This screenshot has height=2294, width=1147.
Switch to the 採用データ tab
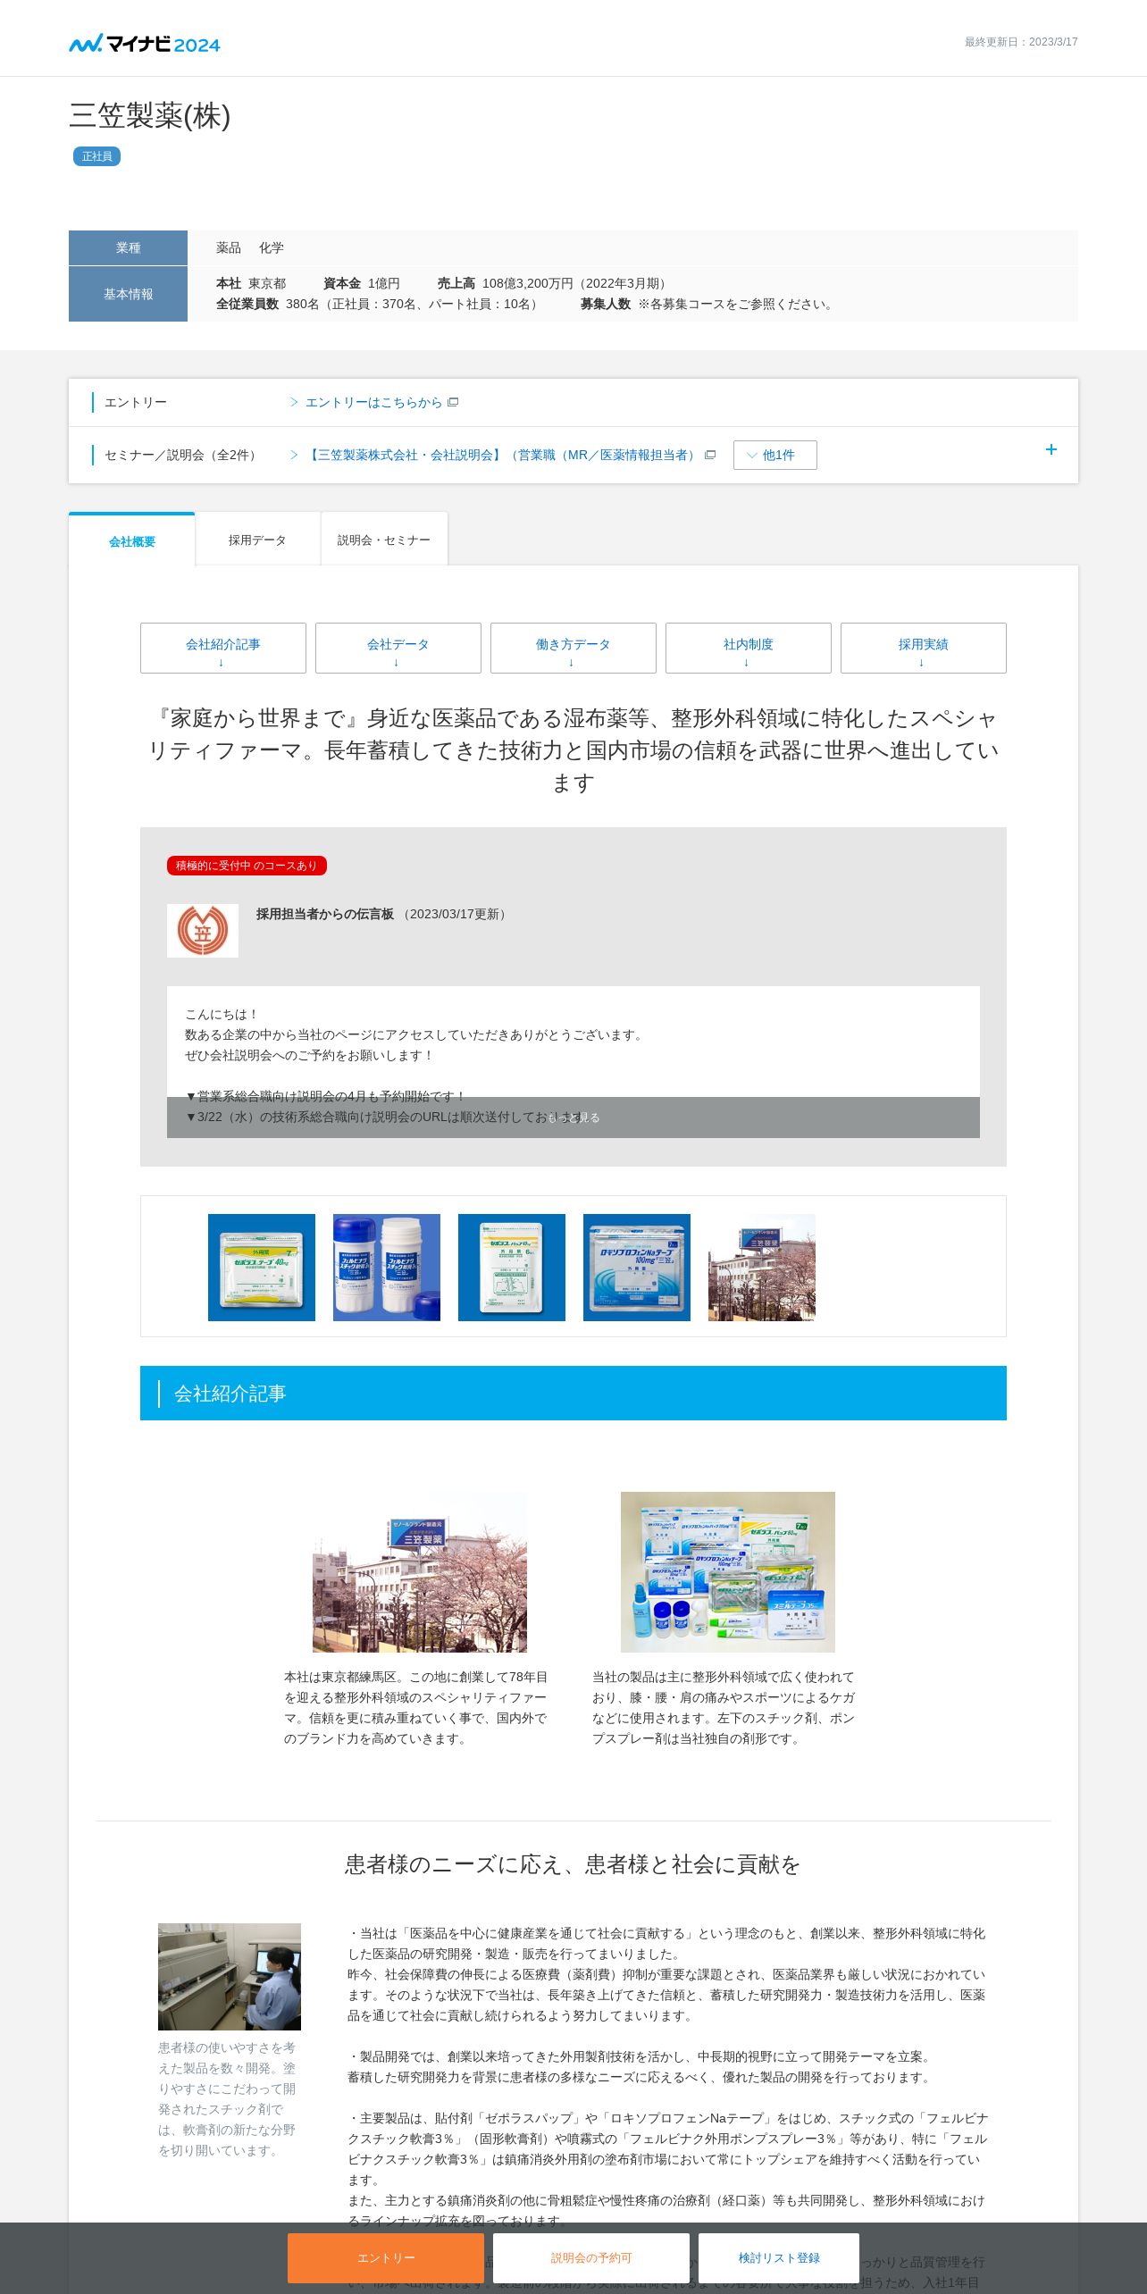tap(257, 540)
